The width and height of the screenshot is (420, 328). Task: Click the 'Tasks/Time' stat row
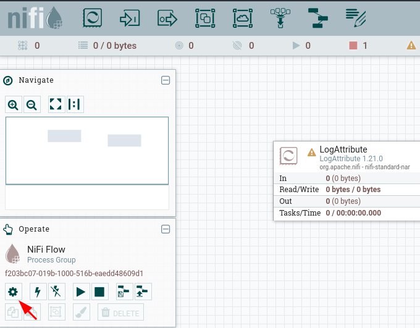click(x=346, y=213)
